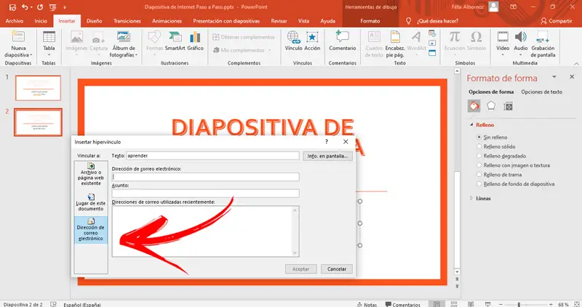Insert a Gráfico chart
The height and width of the screenshot is (307, 582).
pyautogui.click(x=195, y=41)
